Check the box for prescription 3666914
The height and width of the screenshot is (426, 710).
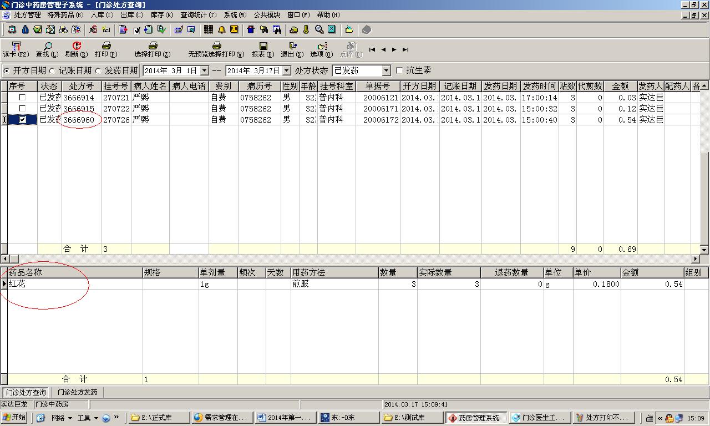click(x=22, y=98)
